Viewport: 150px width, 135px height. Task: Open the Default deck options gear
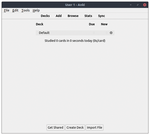tap(111, 33)
